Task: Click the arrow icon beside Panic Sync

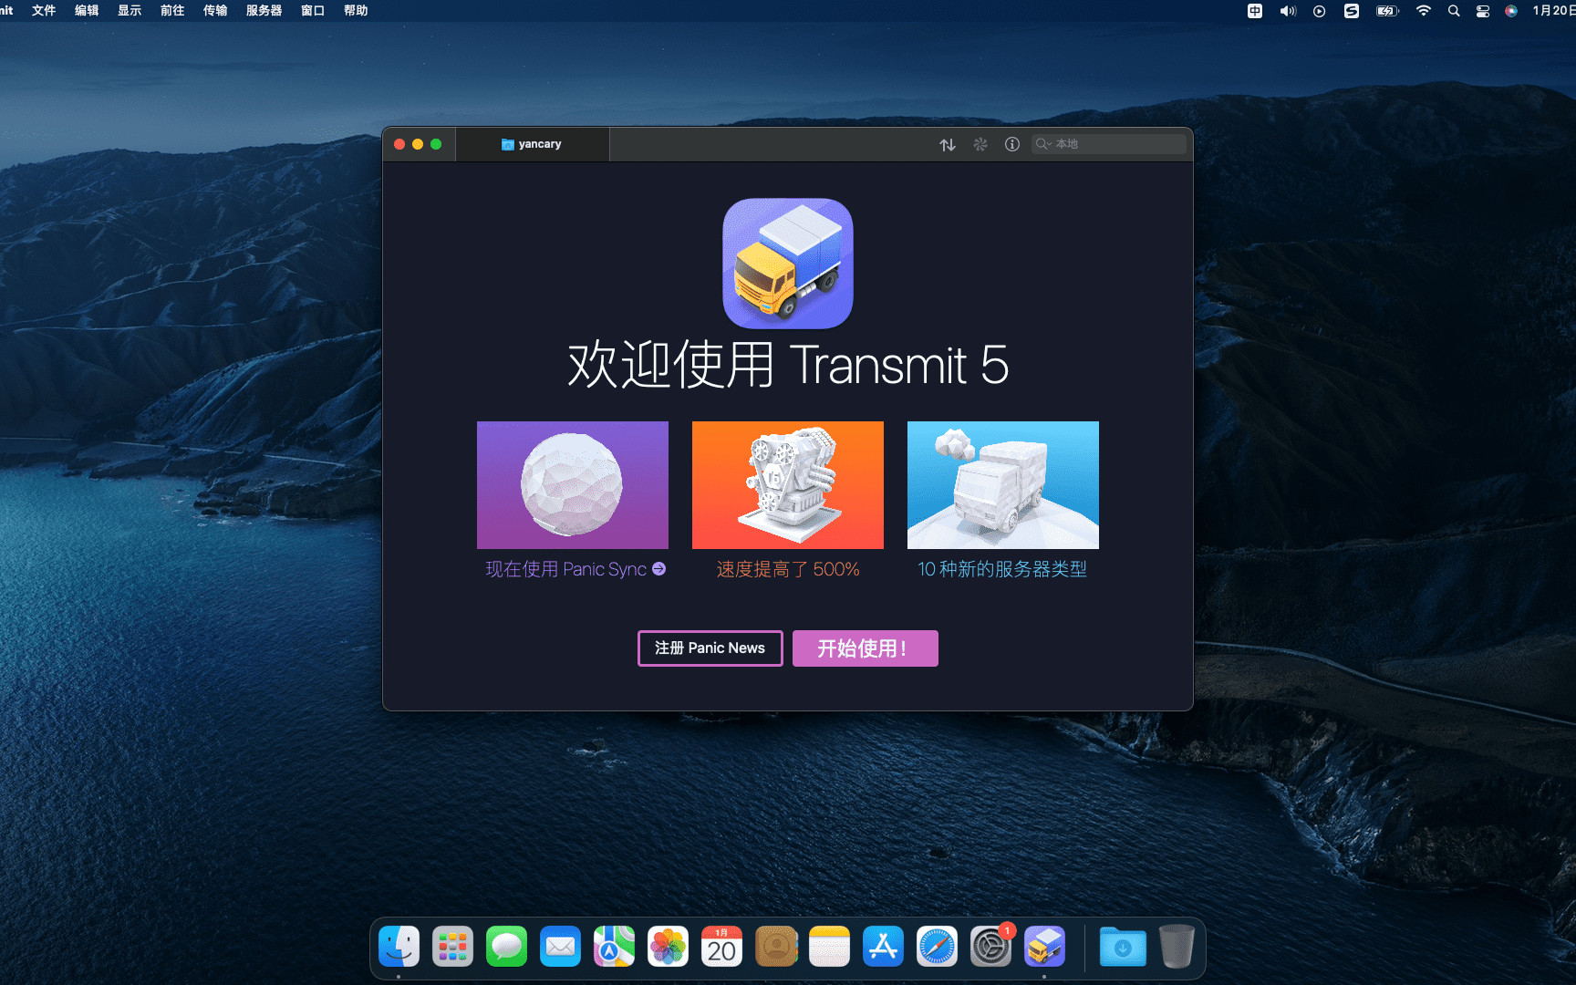Action: click(659, 569)
